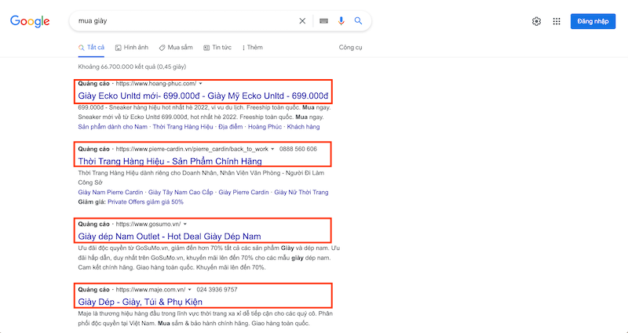
Task: Click the Hoàng Phúc sitelink
Action: tap(265, 127)
